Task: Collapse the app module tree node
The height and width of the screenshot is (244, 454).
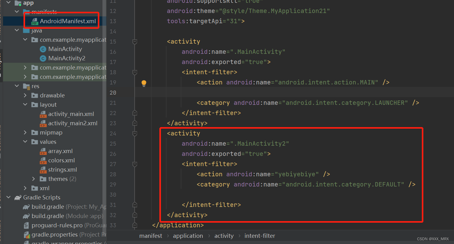Action: click(8, 3)
